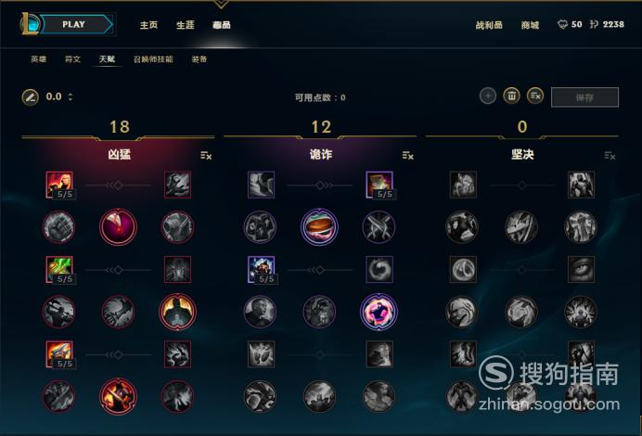
Task: Click the PLAY button
Action: coord(73,24)
